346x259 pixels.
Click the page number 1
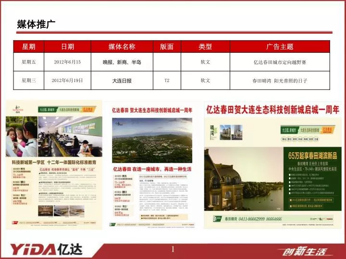[173, 249]
